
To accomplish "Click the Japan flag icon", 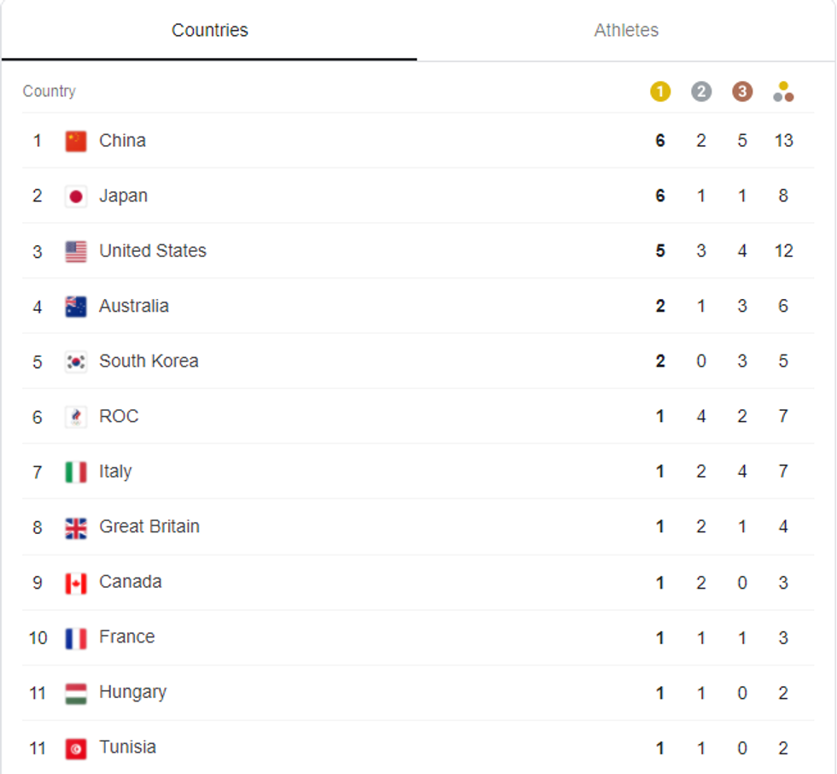I will [76, 196].
